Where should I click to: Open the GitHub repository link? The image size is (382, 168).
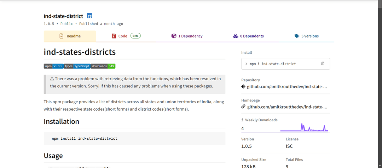point(287,86)
